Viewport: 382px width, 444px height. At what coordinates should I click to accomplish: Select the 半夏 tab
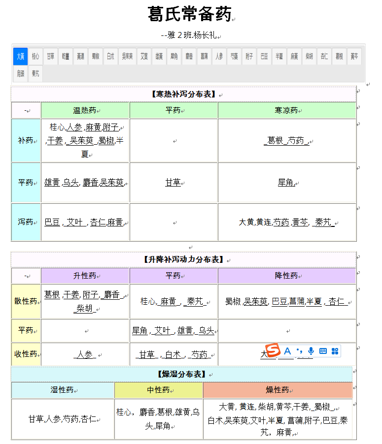(x=279, y=56)
